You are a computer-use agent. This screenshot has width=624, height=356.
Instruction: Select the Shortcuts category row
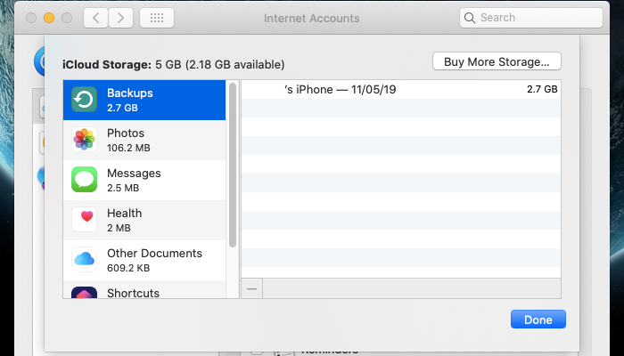[x=144, y=289]
